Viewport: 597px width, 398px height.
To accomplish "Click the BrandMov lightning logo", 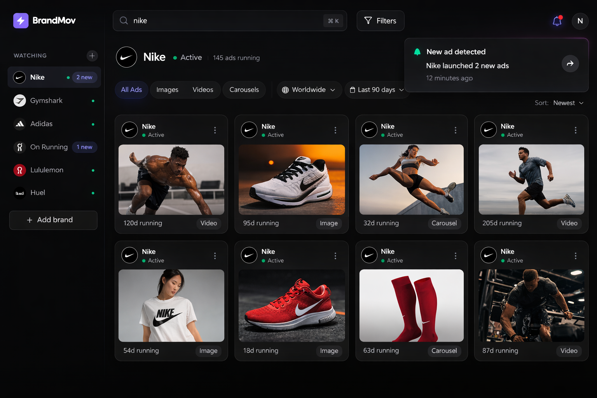I will (21, 21).
